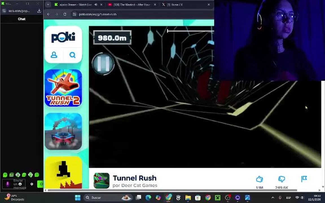Open File Explorer from taskbar

188,198
